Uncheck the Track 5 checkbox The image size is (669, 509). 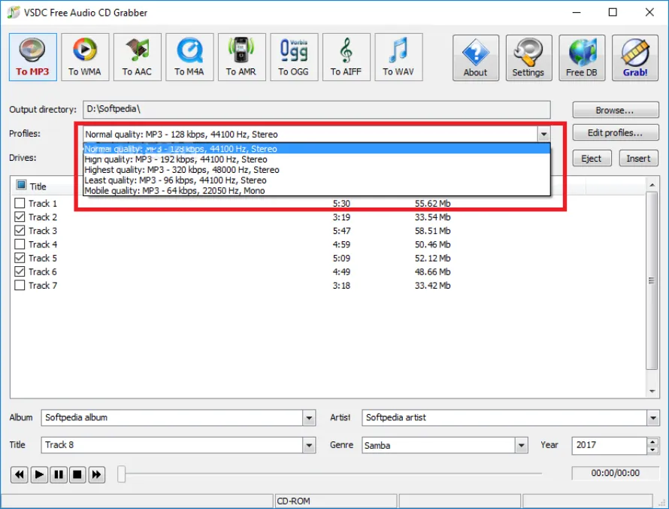pyautogui.click(x=20, y=258)
